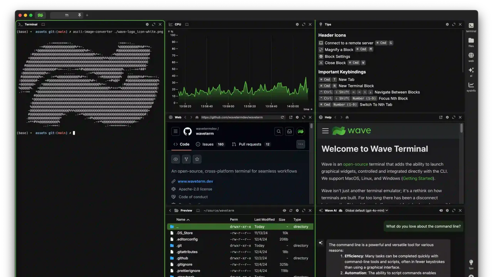Open the GitHub hamburger menu

pyautogui.click(x=176, y=132)
